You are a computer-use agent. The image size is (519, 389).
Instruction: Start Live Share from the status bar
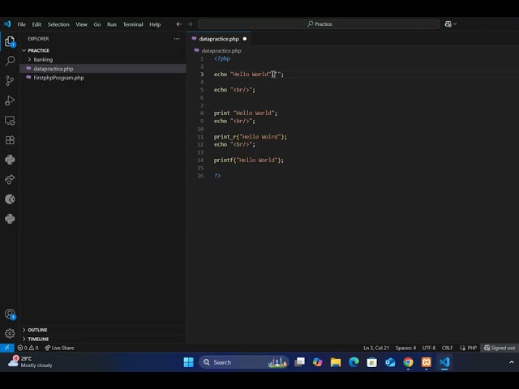[x=59, y=348]
